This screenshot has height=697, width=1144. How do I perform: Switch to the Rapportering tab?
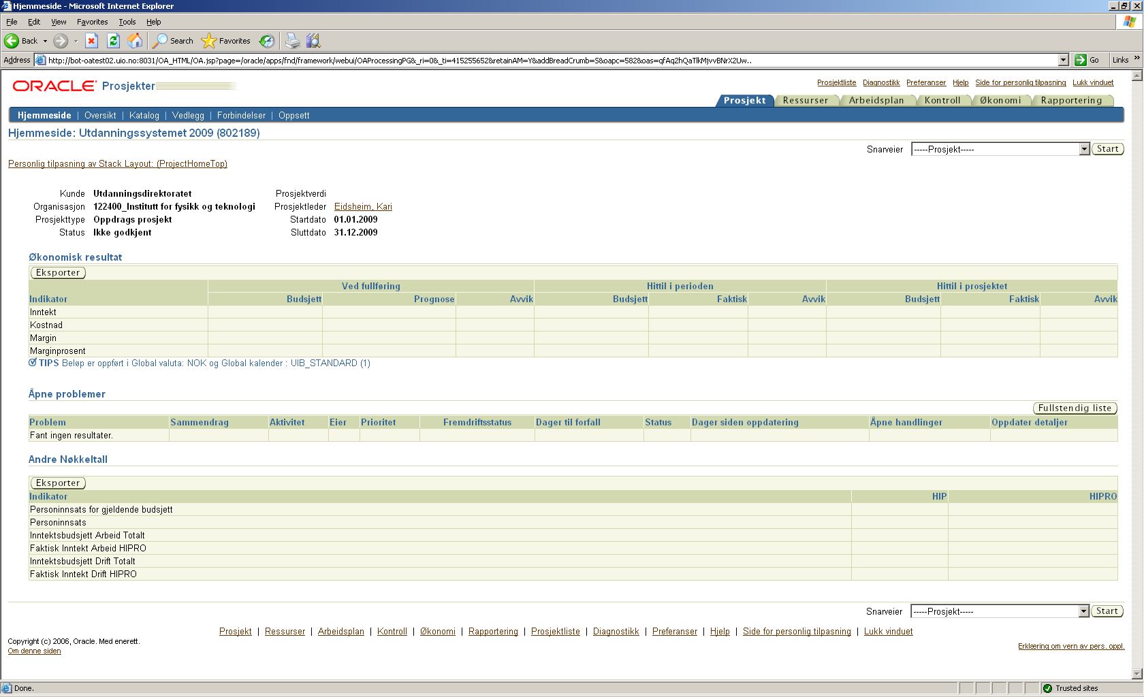coord(1071,100)
